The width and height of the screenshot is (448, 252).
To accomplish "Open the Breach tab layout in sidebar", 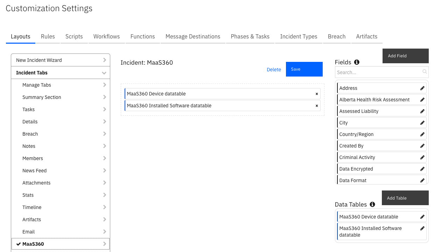I will pos(61,134).
